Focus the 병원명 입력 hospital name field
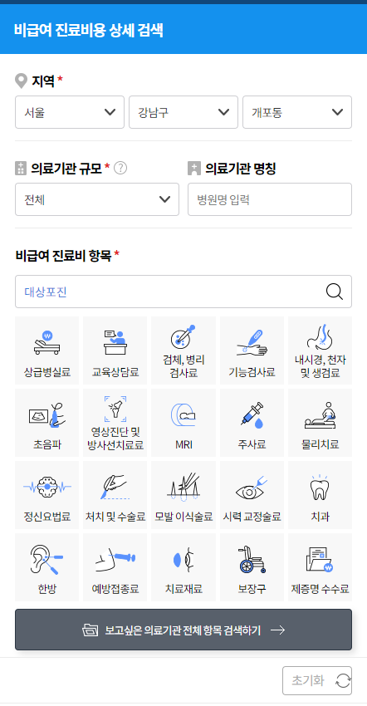The image size is (367, 706). pyautogui.click(x=270, y=199)
